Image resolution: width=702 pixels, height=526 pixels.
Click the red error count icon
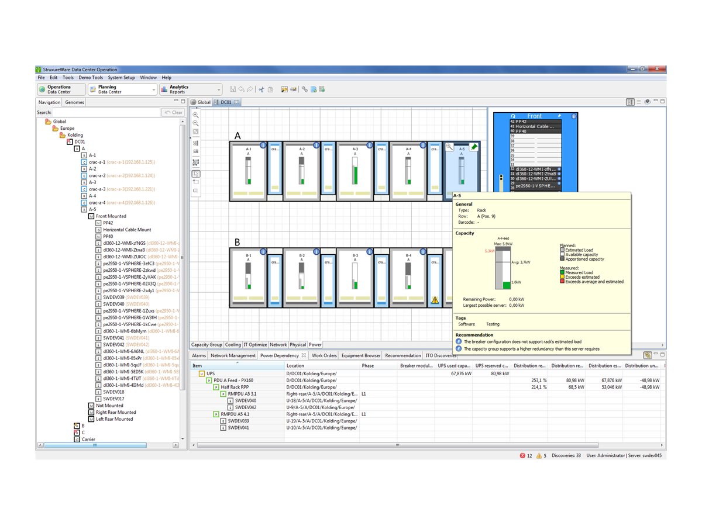[x=522, y=455]
